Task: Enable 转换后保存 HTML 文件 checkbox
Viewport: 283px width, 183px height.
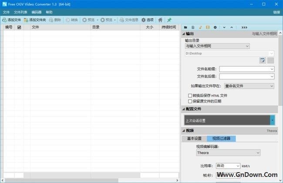Action: (x=190, y=95)
